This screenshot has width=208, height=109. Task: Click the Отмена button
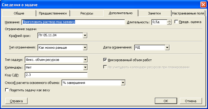pos(190,101)
